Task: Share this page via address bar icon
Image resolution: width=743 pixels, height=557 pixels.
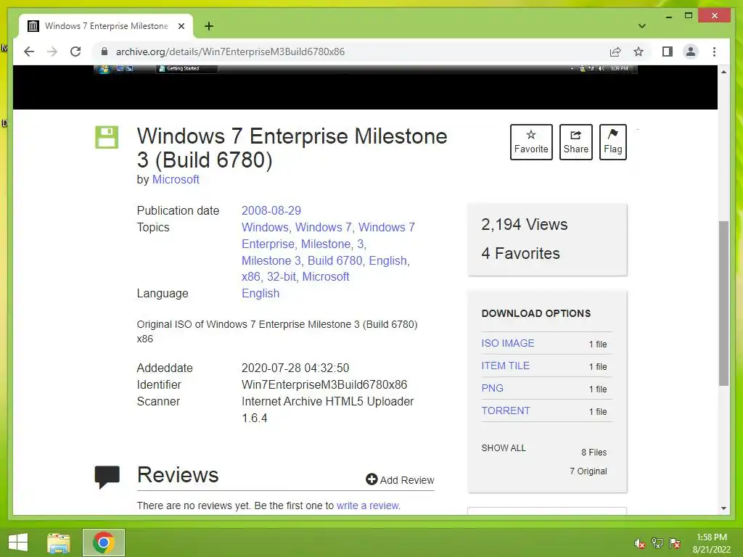Action: [615, 51]
